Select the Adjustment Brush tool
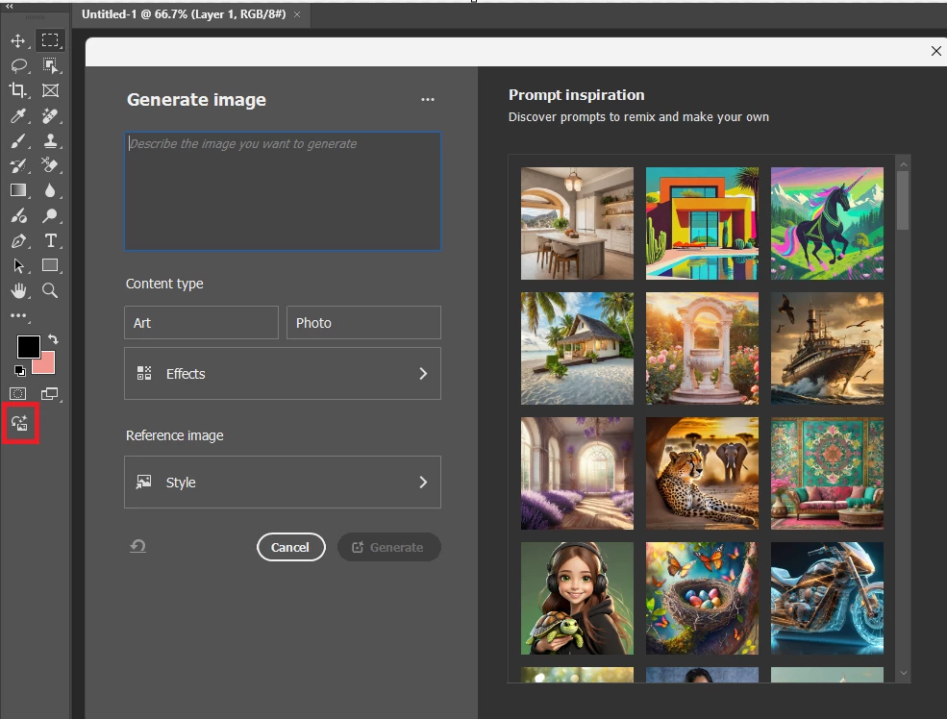Viewport: 947px width, 719px height. coord(18,215)
